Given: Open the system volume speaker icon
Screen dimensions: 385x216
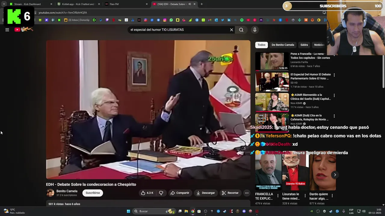Looking at the screenshot, I should (364, 211).
